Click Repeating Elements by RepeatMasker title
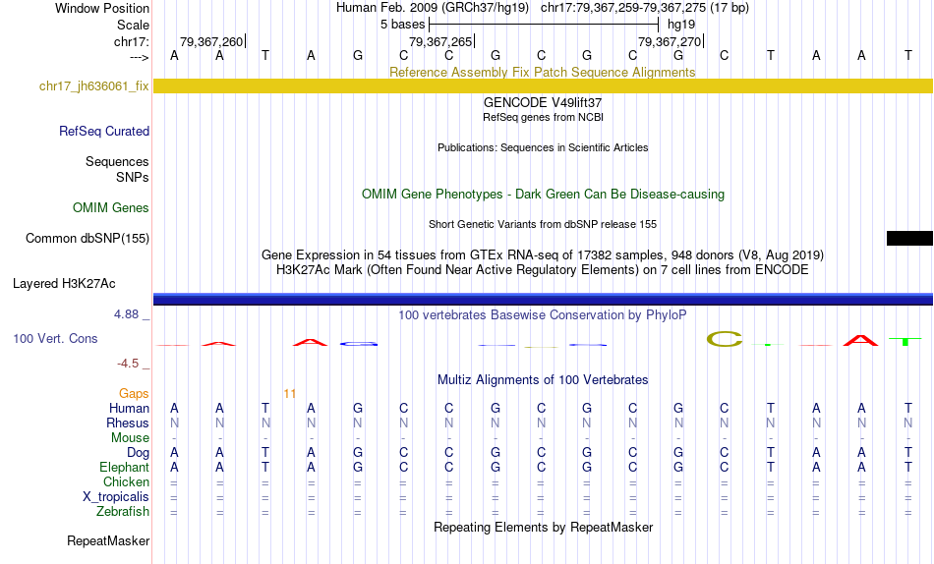This screenshot has width=934, height=564. 543,527
